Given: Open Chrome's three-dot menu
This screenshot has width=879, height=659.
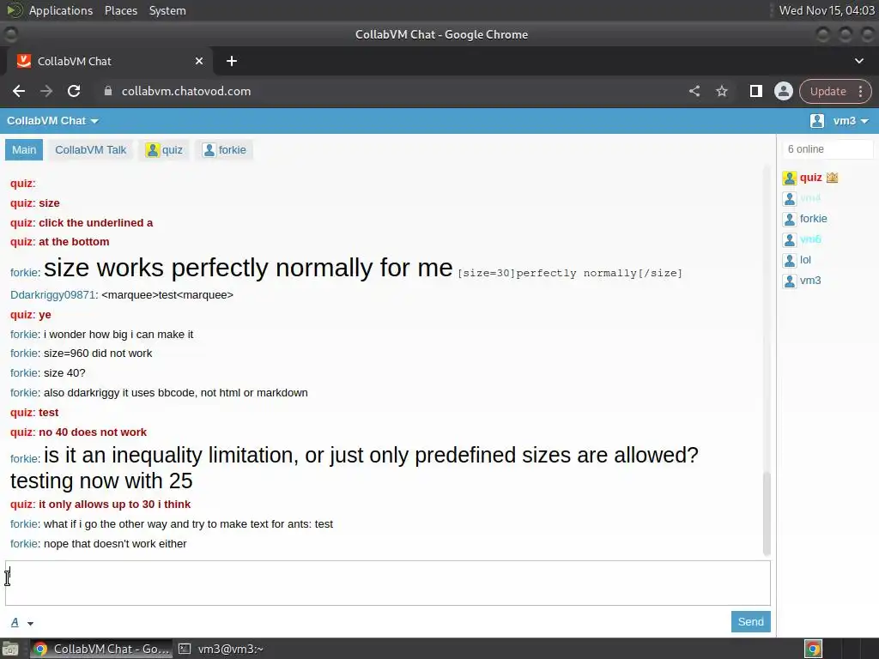Looking at the screenshot, I should coord(860,91).
